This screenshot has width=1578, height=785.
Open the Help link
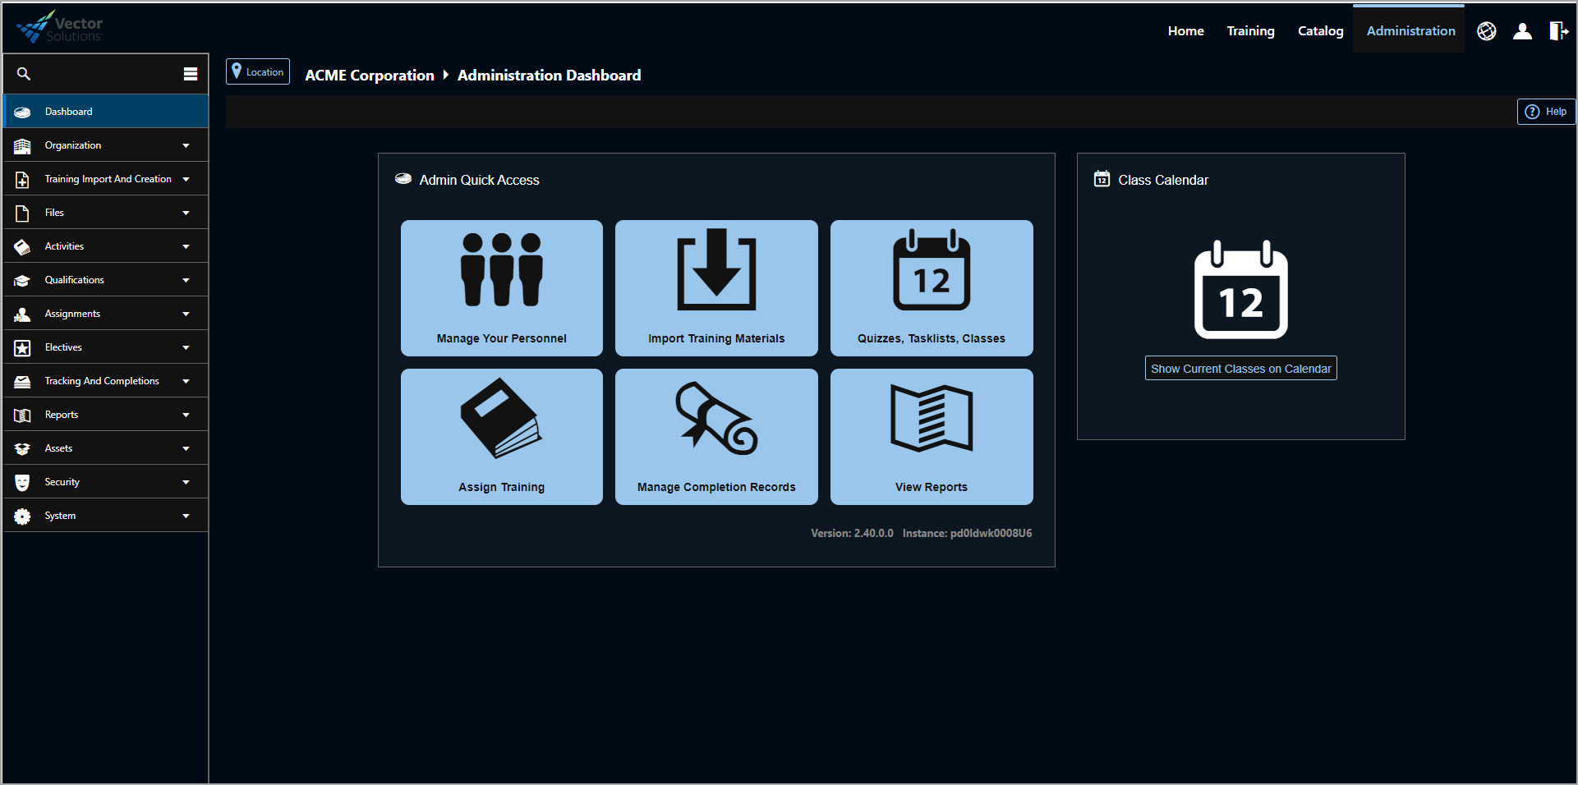click(x=1546, y=111)
